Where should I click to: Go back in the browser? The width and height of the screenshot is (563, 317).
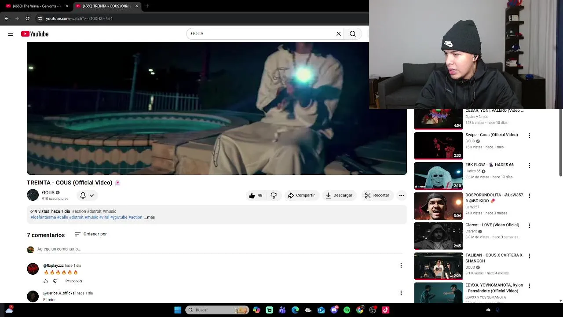(x=6, y=18)
